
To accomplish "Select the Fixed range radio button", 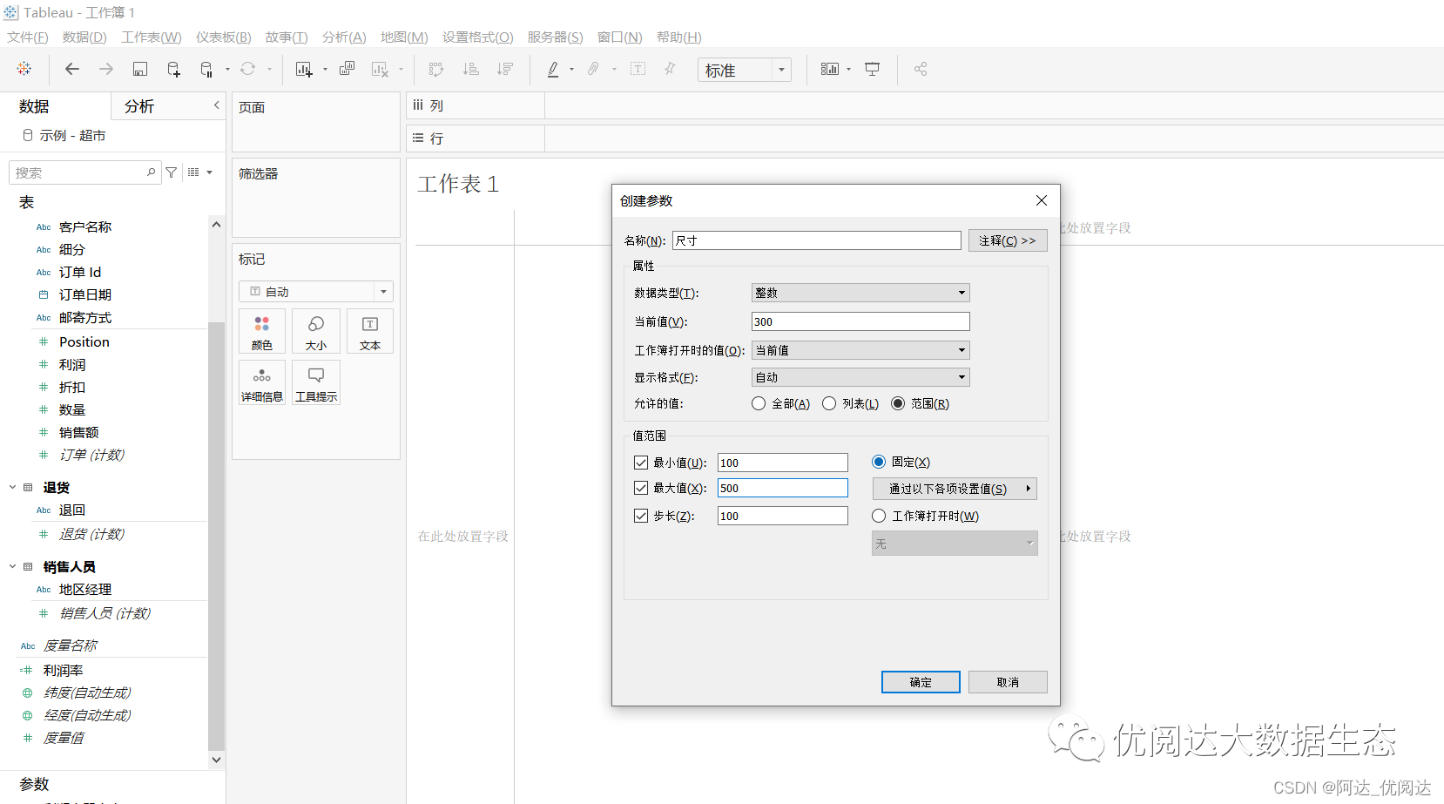I will coord(879,462).
